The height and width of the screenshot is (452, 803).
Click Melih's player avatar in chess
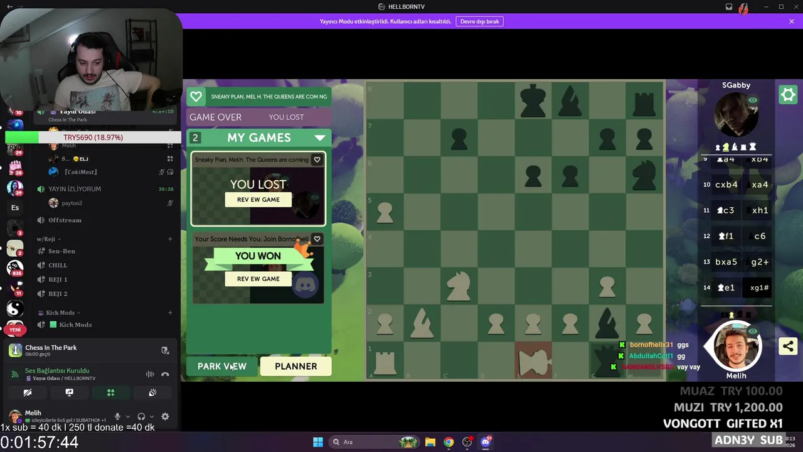point(736,347)
